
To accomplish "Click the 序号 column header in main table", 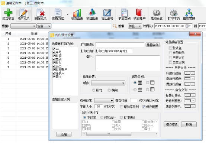I will (x=8, y=34).
